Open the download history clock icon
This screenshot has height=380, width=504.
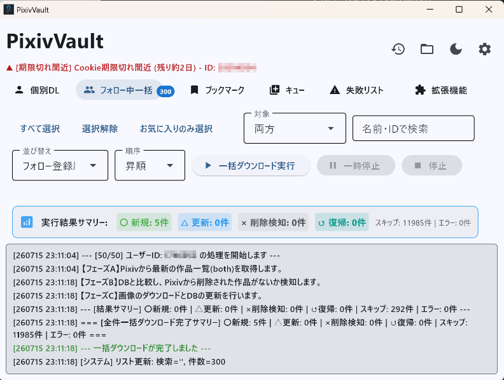pyautogui.click(x=398, y=49)
